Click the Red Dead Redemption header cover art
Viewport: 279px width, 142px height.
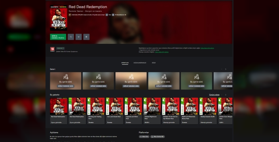click(59, 18)
